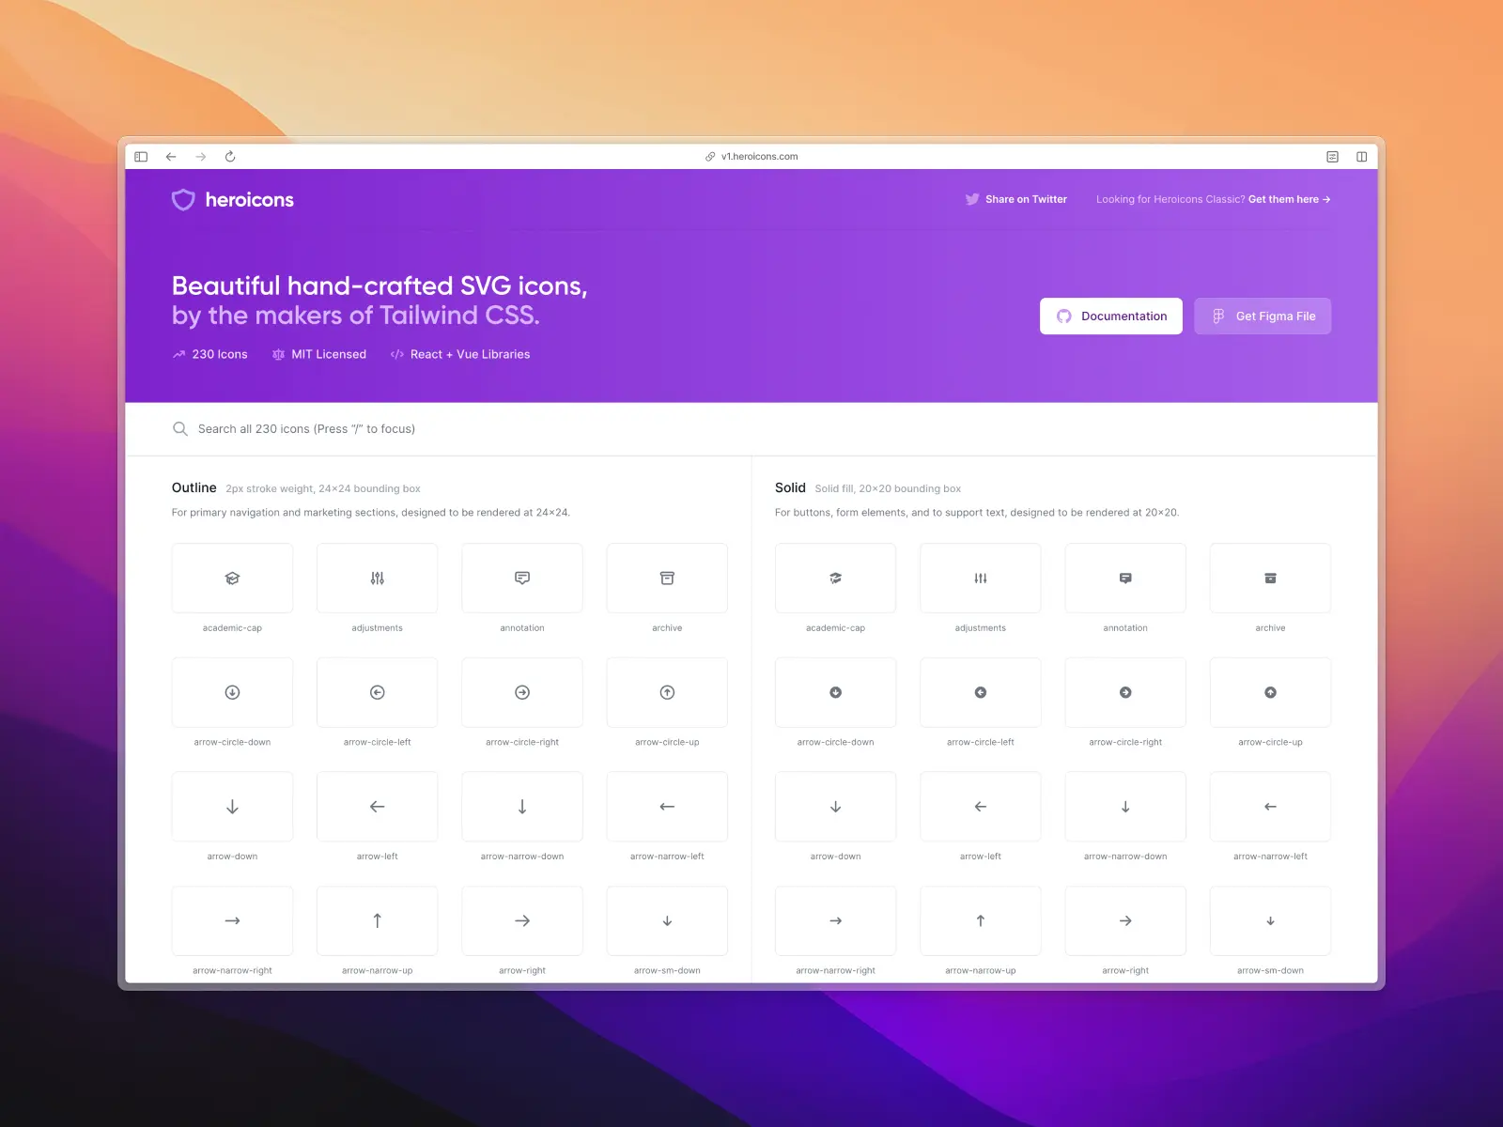
Task: Focus the Search all 230 icons field
Action: [x=751, y=429]
